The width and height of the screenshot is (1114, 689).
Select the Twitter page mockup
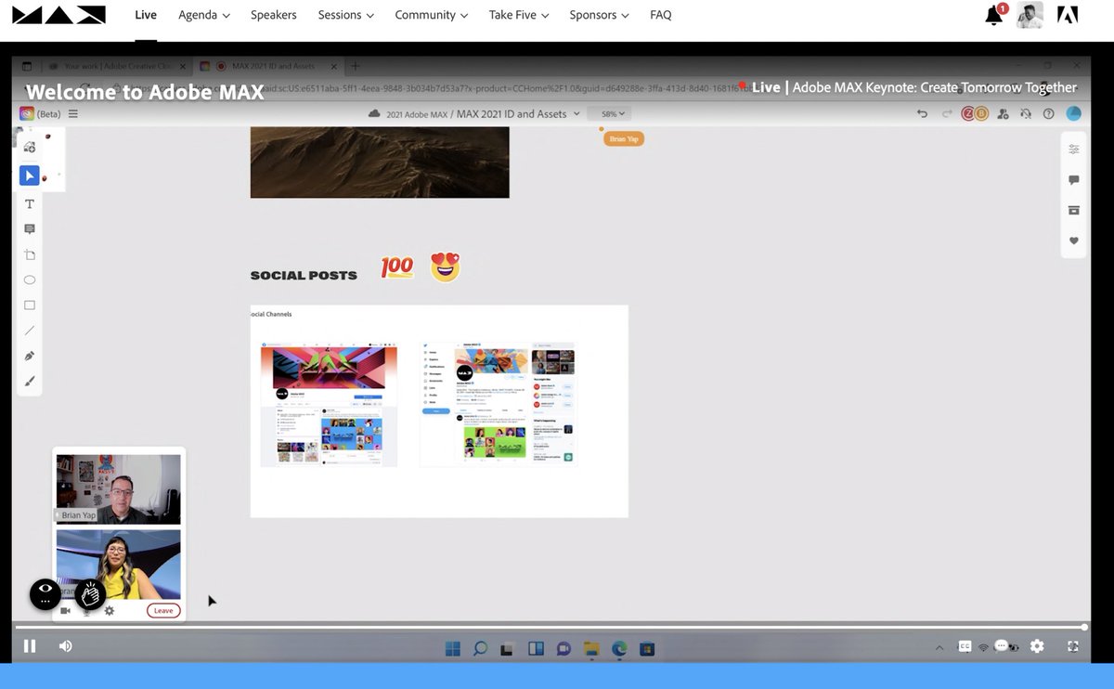tap(498, 404)
